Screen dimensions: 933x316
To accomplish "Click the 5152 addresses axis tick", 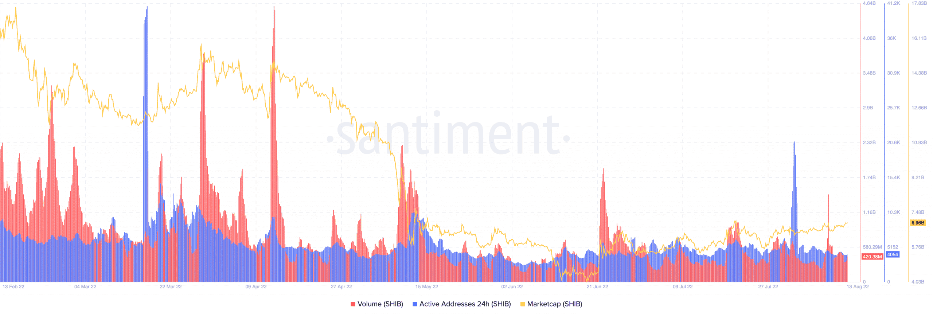I will click(893, 247).
